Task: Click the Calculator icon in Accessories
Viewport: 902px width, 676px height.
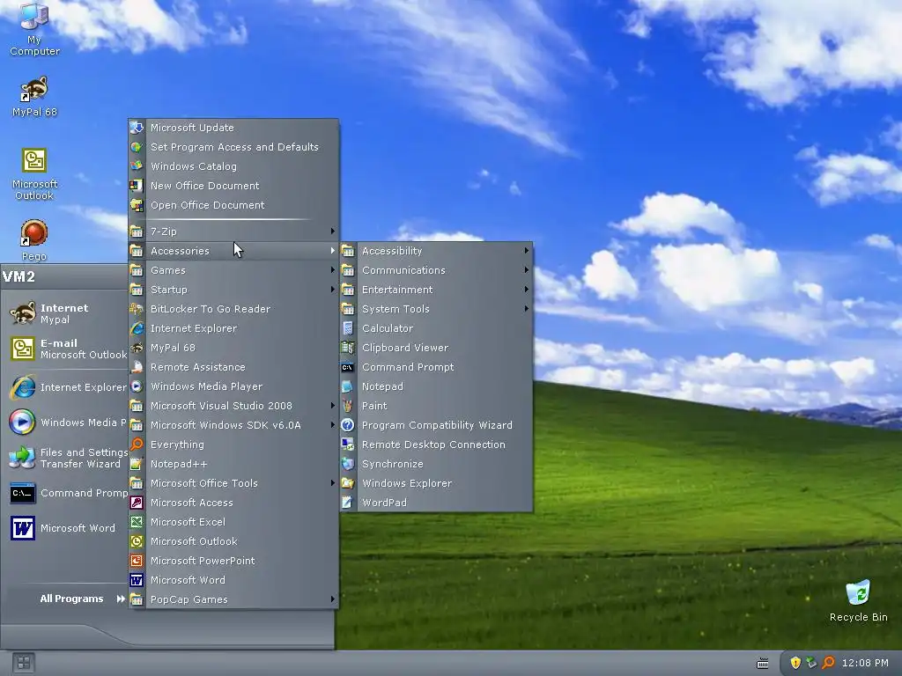Action: [347, 328]
